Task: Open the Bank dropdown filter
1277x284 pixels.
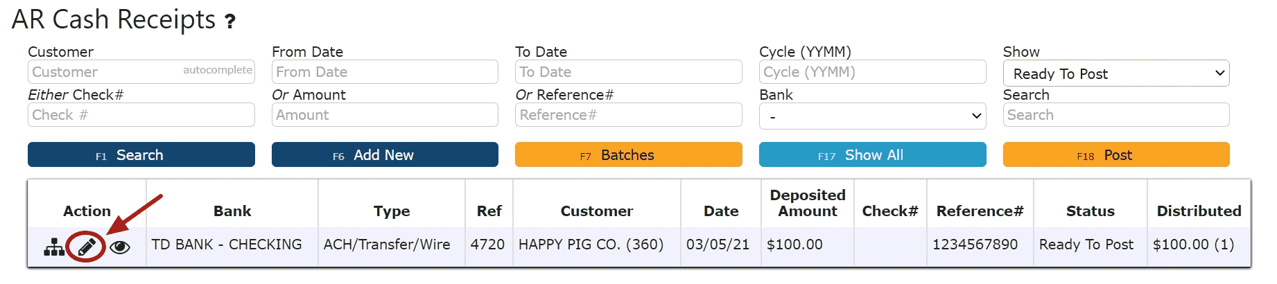Action: (873, 116)
